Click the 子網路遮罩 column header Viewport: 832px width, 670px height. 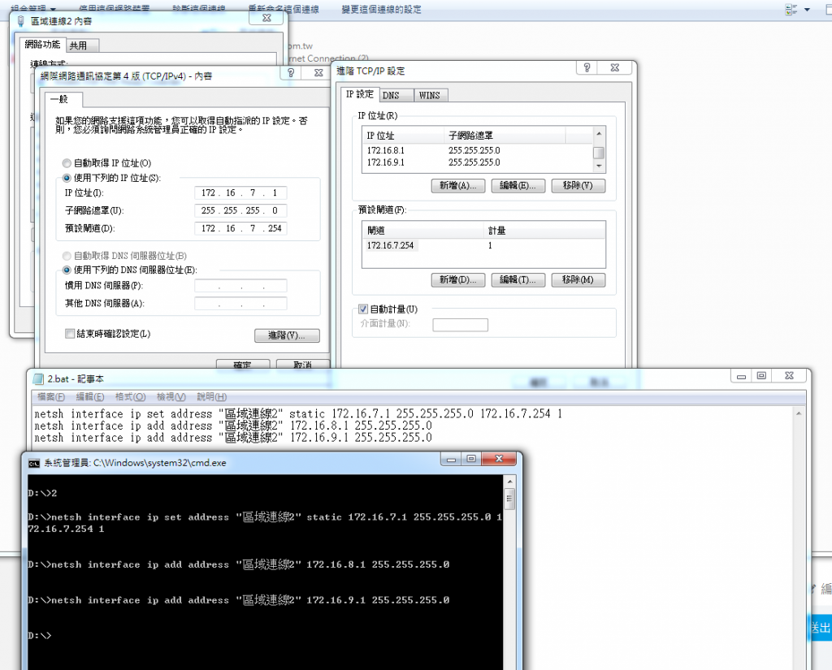tap(505, 136)
